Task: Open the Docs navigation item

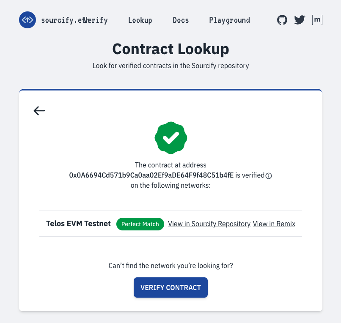Action: pyautogui.click(x=181, y=20)
